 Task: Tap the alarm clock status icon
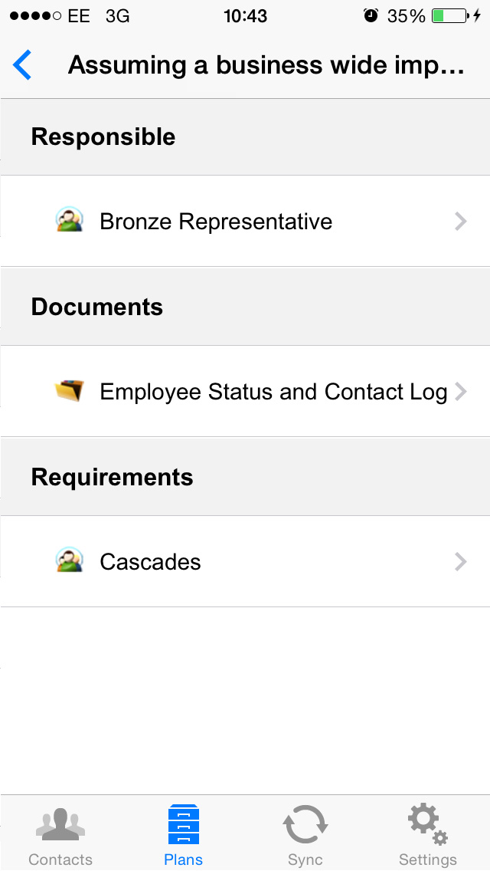371,15
